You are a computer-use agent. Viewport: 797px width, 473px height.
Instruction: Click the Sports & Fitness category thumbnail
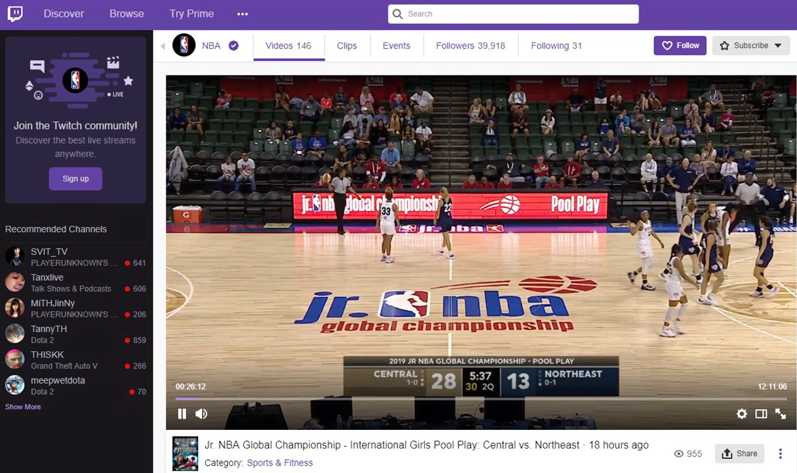tap(186, 454)
